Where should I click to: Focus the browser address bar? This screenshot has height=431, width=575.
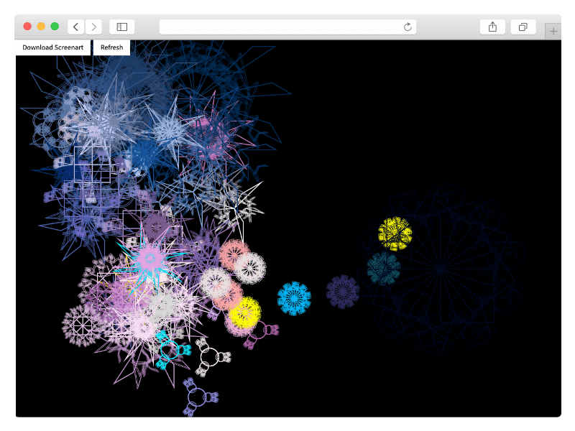[x=287, y=27]
